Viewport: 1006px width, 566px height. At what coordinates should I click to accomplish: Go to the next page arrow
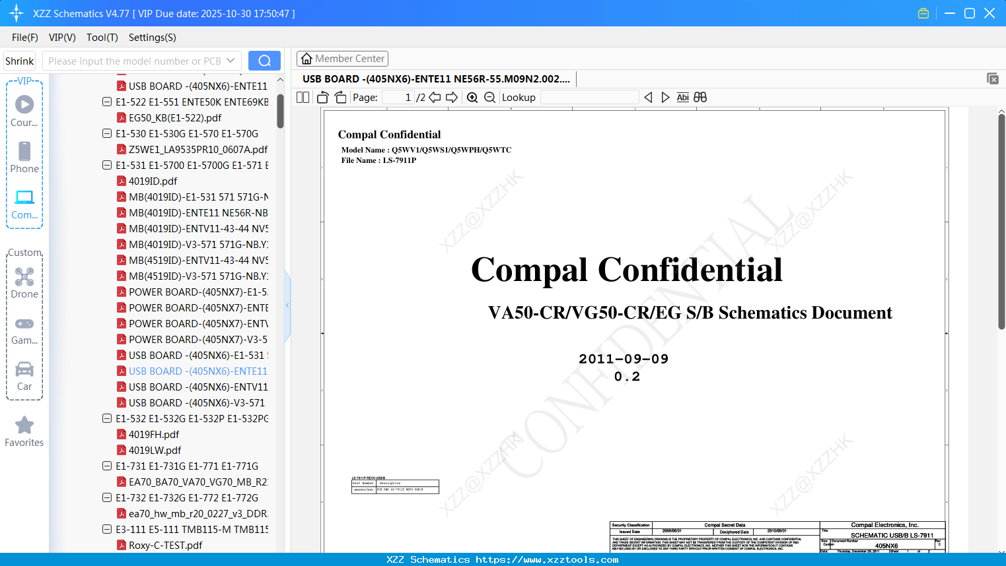tap(452, 97)
